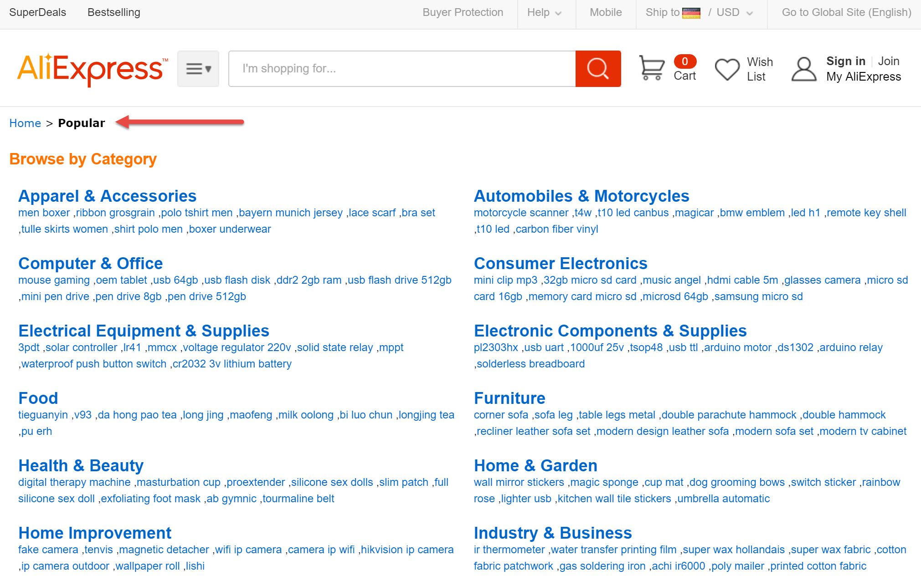Click 'modern tv cabinet' keyword
This screenshot has width=921, height=576.
[863, 431]
